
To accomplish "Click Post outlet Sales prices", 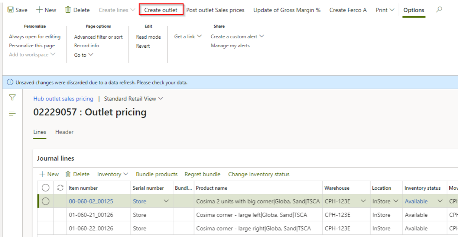I will (x=215, y=10).
